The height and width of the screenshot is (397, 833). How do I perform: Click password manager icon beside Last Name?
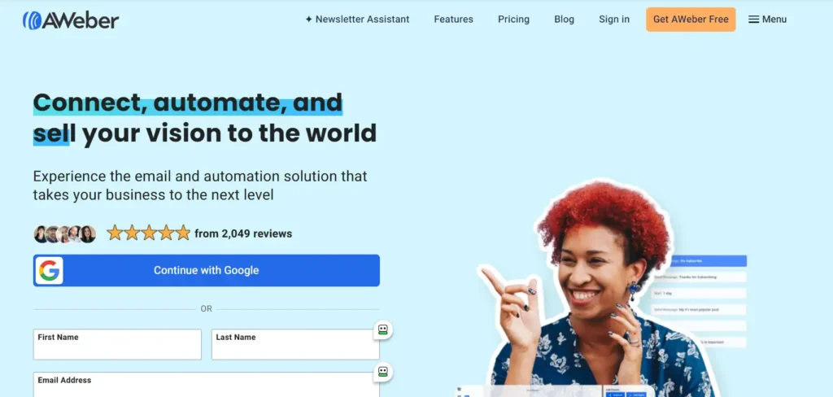click(x=383, y=329)
